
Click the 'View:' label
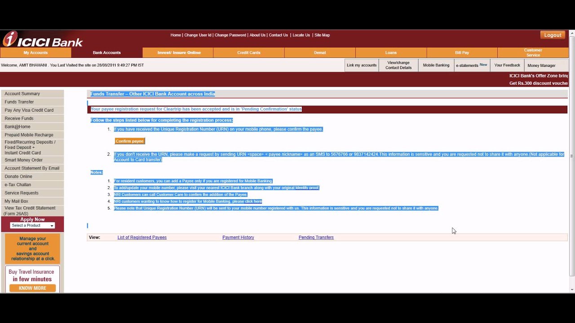click(94, 237)
